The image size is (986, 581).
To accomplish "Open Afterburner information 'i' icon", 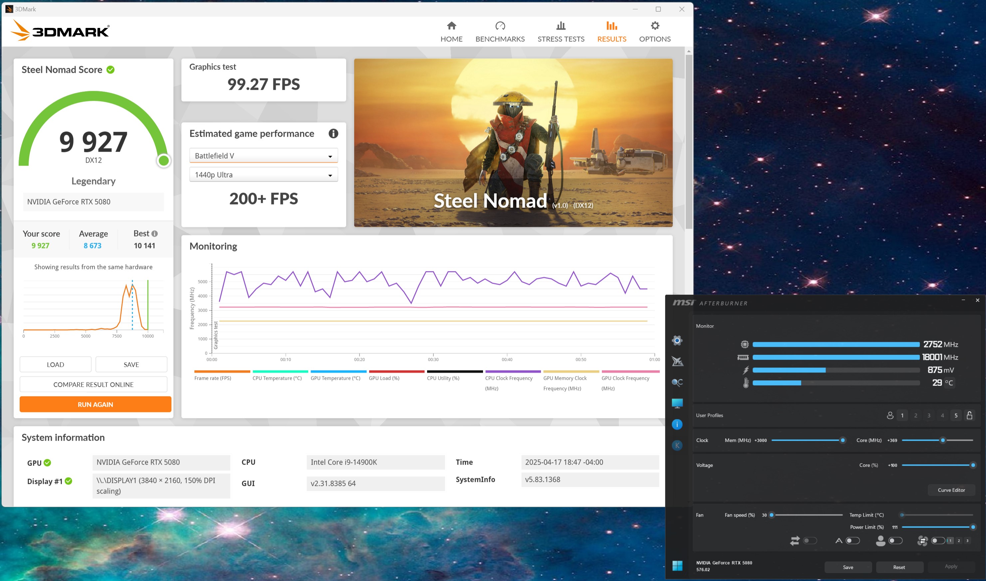I will 677,424.
